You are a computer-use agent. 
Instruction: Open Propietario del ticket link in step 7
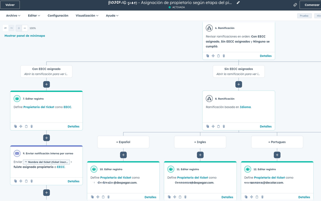pos(39,107)
